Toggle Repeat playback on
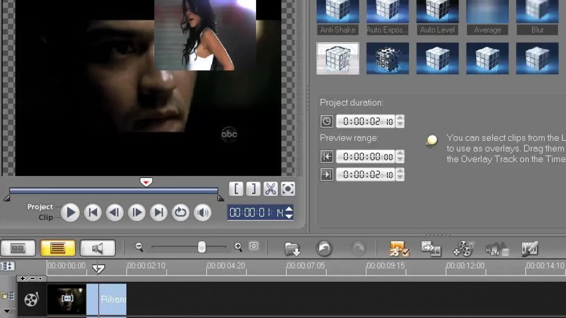This screenshot has width=566, height=318. (x=180, y=213)
